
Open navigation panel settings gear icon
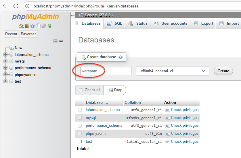(x=44, y=26)
